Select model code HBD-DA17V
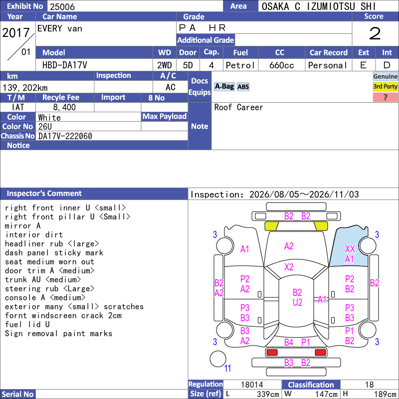This screenshot has width=399, height=399. pyautogui.click(x=65, y=65)
